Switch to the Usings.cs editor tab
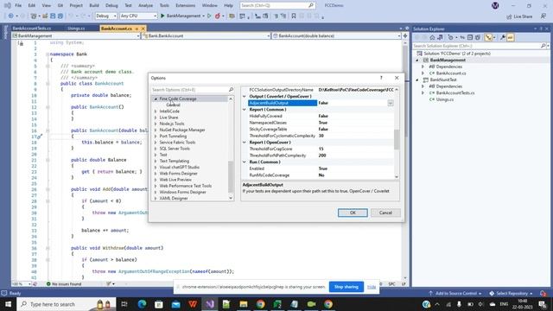Viewport: 553px width, 311px height. [76, 29]
